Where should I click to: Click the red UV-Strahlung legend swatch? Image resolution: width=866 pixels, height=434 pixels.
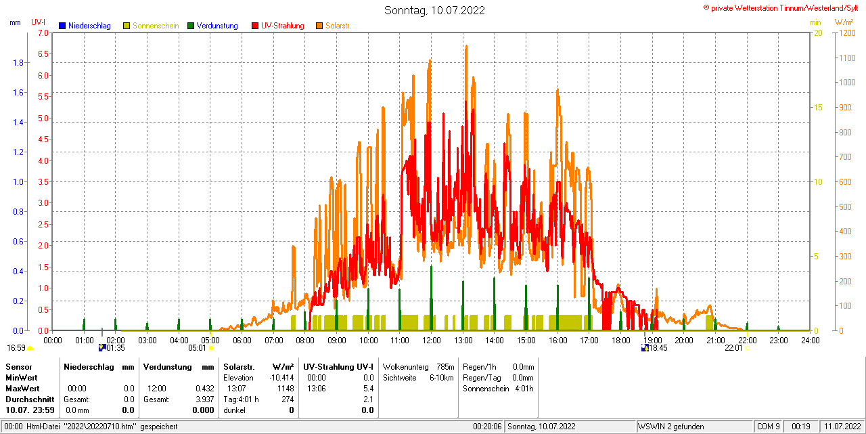pyautogui.click(x=255, y=26)
